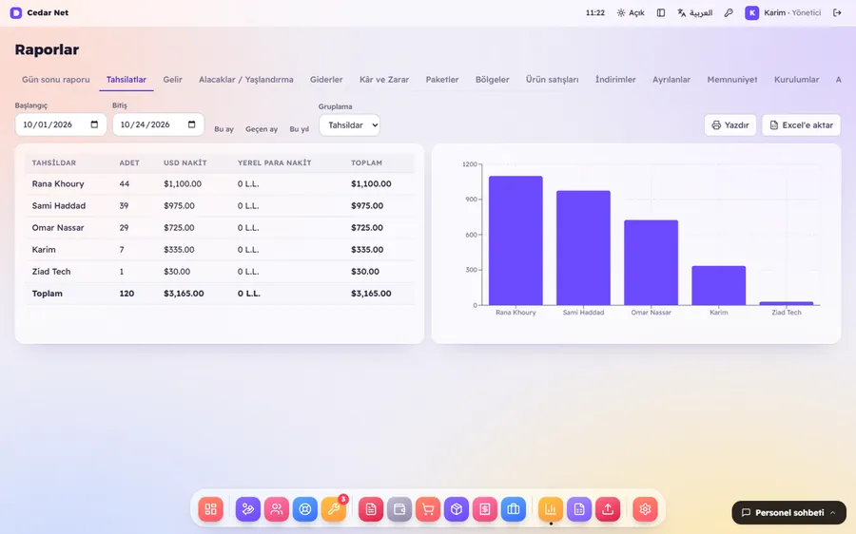Image resolution: width=856 pixels, height=534 pixels.
Task: Open the Başlangıç date calendar picker icon
Action: tap(94, 124)
